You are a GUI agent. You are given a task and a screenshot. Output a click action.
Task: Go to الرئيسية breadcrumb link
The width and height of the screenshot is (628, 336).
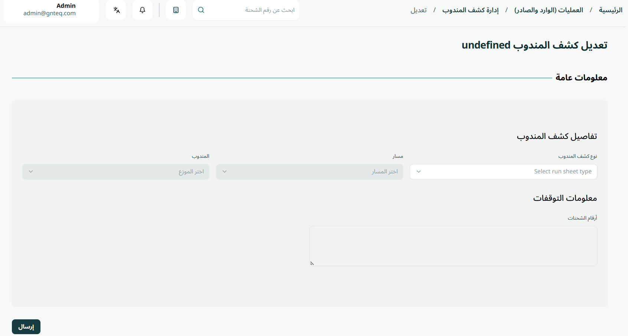point(611,10)
